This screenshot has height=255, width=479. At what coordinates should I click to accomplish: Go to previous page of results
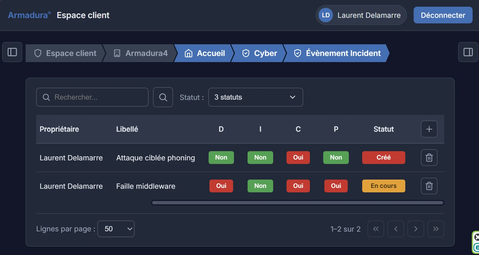[396, 229]
